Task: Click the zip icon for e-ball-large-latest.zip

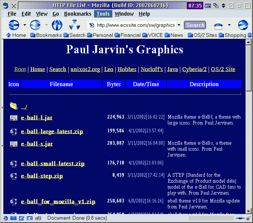Action: click(x=14, y=132)
